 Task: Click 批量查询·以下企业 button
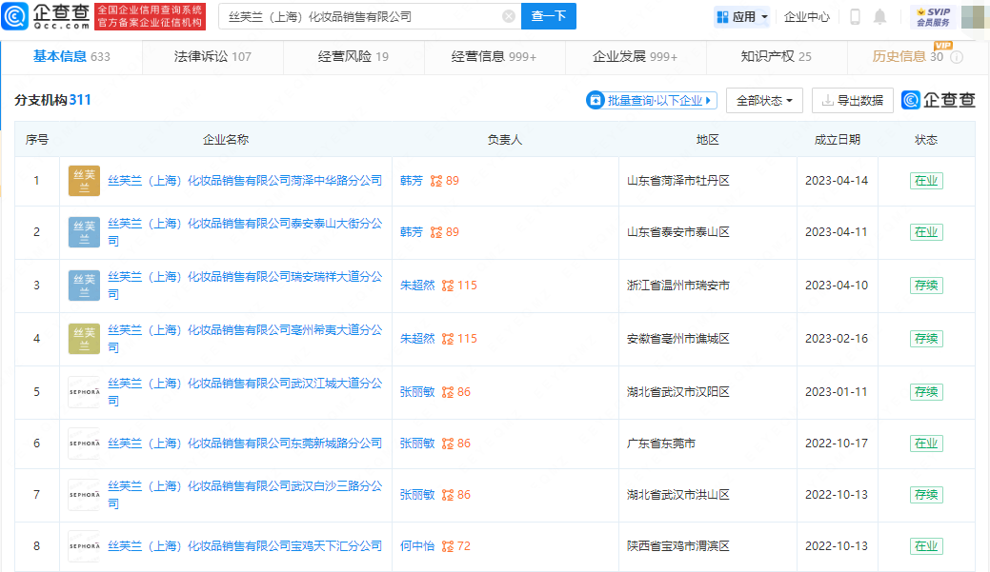tap(652, 100)
